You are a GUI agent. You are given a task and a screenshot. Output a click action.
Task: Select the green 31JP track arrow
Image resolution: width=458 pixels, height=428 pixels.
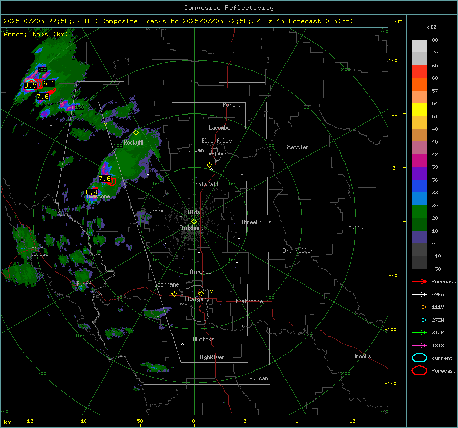click(x=419, y=332)
